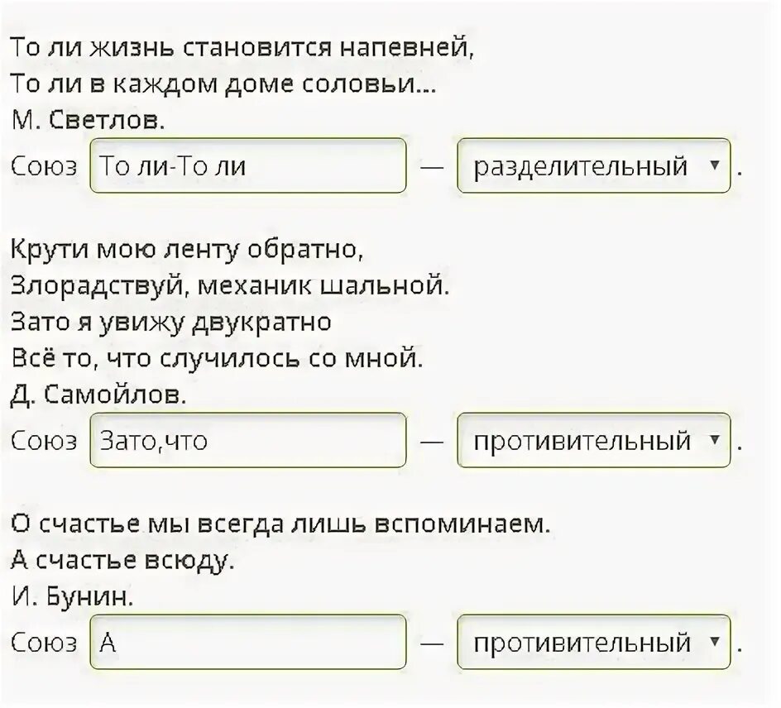Click the author name 'И. Бунин.'
The width and height of the screenshot is (781, 708).
(x=72, y=596)
